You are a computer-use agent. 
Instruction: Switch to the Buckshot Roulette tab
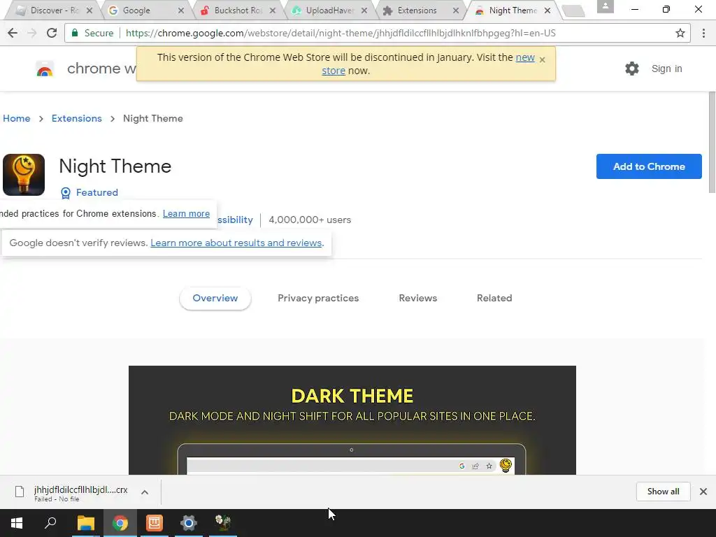(233, 10)
